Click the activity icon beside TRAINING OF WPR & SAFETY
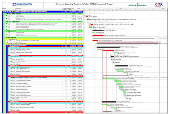The height and width of the screenshot is (114, 170). point(6,28)
